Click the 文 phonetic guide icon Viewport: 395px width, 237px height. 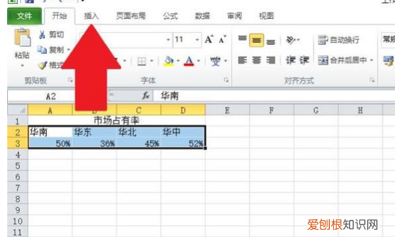pos(215,61)
